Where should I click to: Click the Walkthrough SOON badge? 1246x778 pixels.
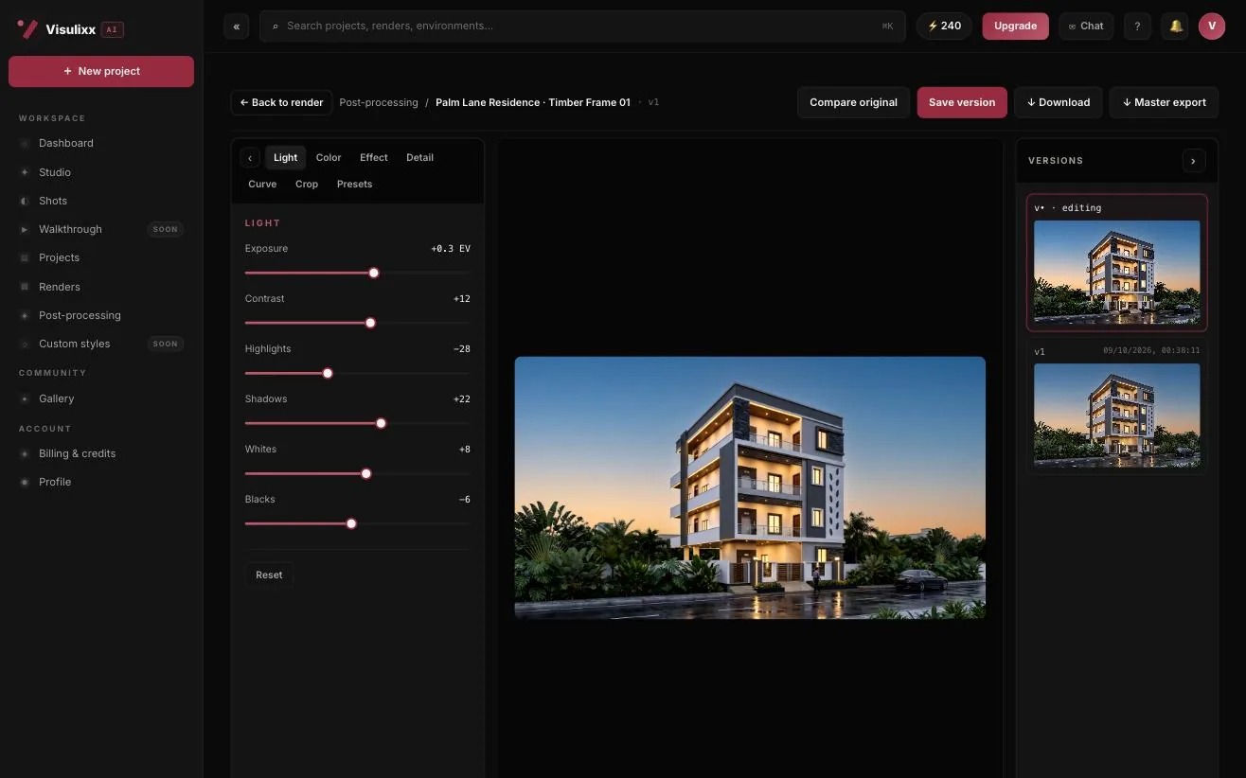point(166,229)
